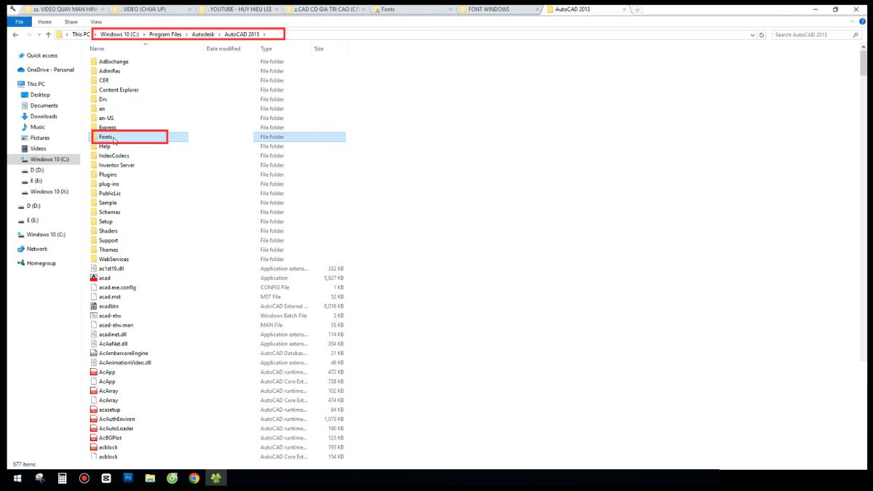Launch Calculator from the taskbar
This screenshot has height=491, width=873.
click(x=63, y=478)
